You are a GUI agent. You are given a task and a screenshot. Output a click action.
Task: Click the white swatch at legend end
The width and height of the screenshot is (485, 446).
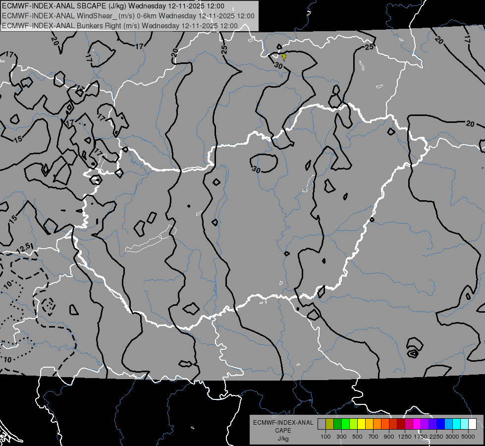tap(472, 424)
